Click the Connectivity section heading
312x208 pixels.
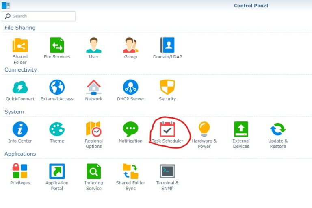click(20, 69)
